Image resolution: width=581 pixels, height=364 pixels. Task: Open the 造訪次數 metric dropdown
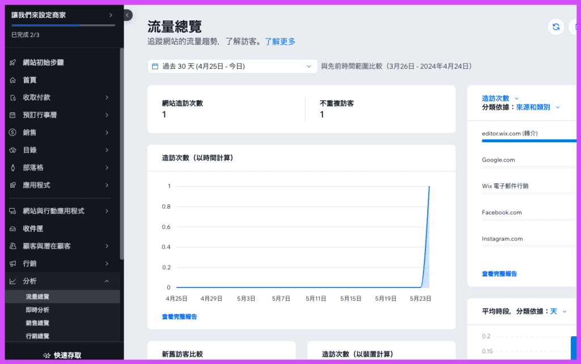[500, 98]
